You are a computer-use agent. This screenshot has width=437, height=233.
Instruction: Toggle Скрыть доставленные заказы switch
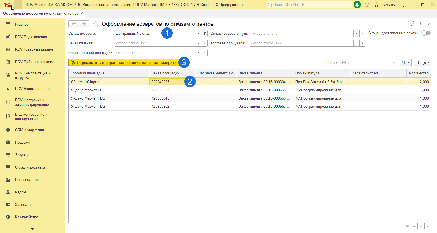click(x=426, y=33)
